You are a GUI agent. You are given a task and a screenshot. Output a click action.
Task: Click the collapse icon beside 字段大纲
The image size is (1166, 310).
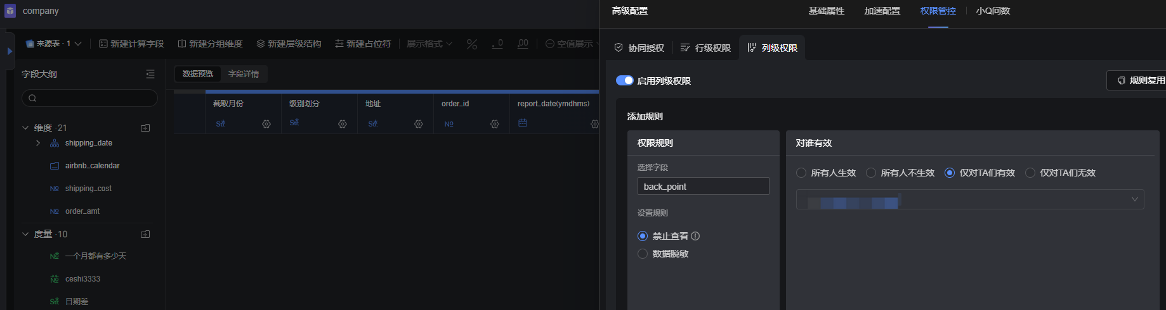pyautogui.click(x=150, y=74)
